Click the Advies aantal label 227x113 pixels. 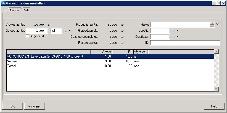click(15, 25)
